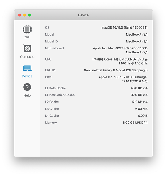Screen dimensions: 167x176
Task: Click the green full-screen window button
Action: coord(29,15)
